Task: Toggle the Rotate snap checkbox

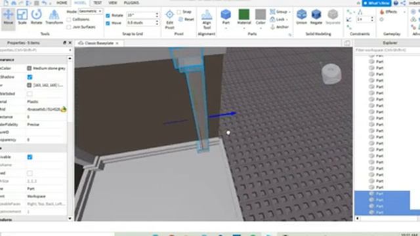Action: 108,16
